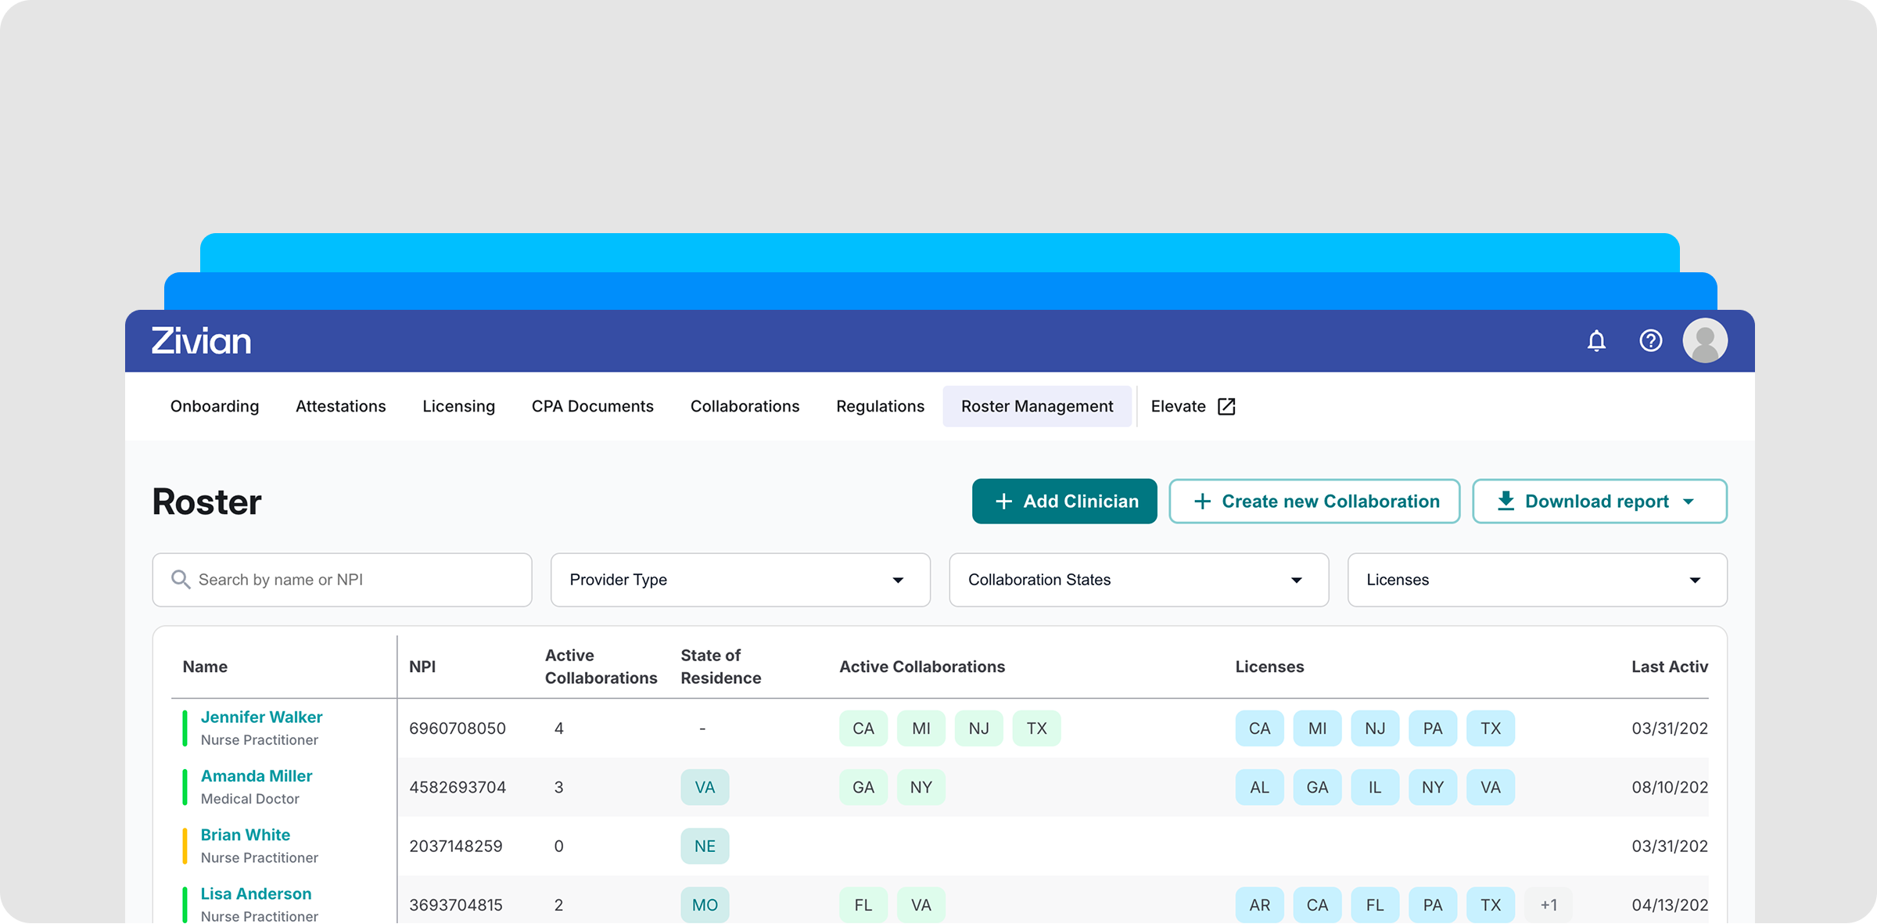Switch to the Attestations tab
This screenshot has height=924, width=1877.
pyautogui.click(x=341, y=407)
